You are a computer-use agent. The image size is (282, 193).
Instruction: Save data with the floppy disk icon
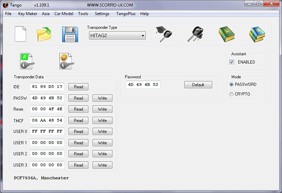70,34
